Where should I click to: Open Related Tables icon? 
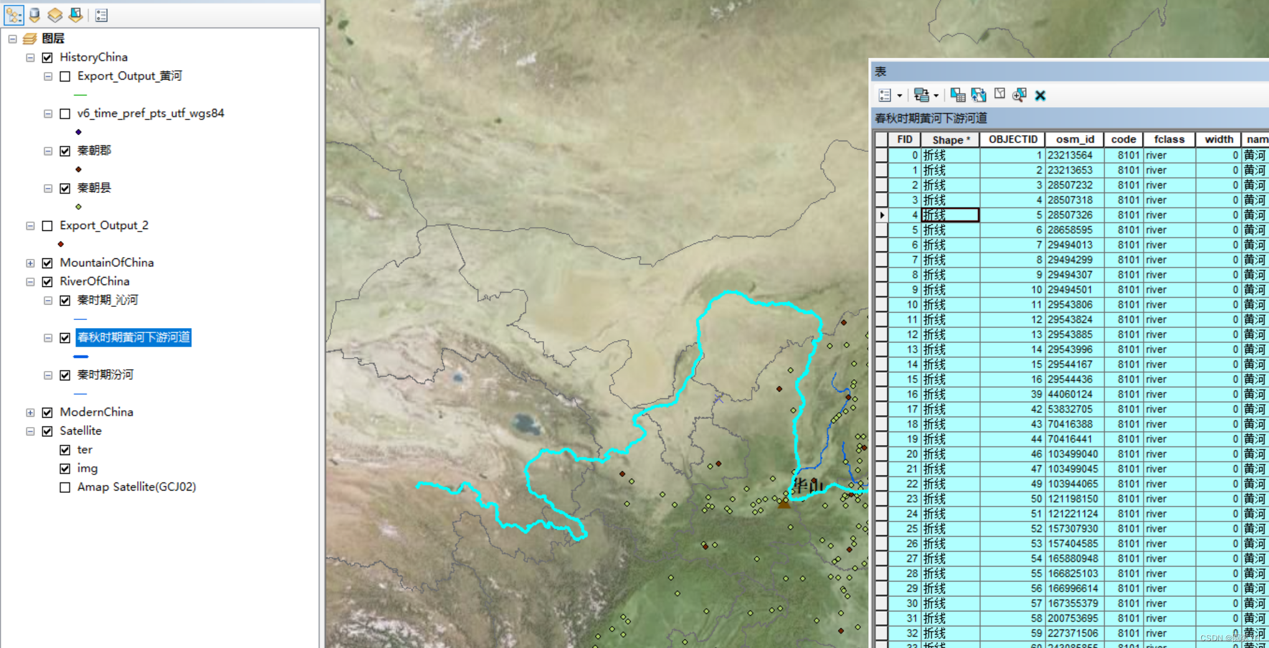coord(921,95)
